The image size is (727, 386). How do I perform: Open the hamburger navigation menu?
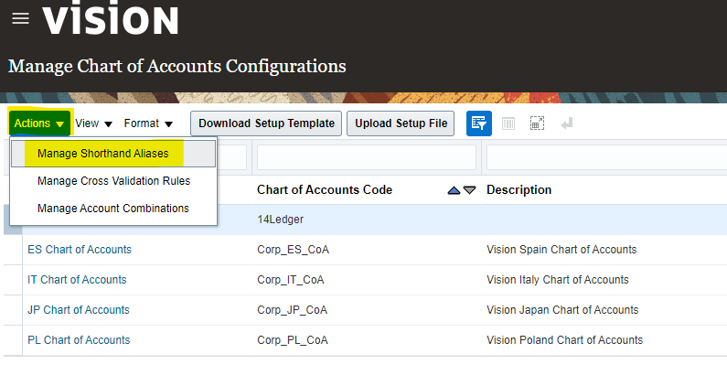click(x=20, y=19)
